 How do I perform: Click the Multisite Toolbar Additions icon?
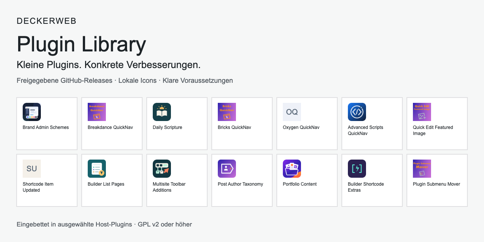[x=162, y=169]
